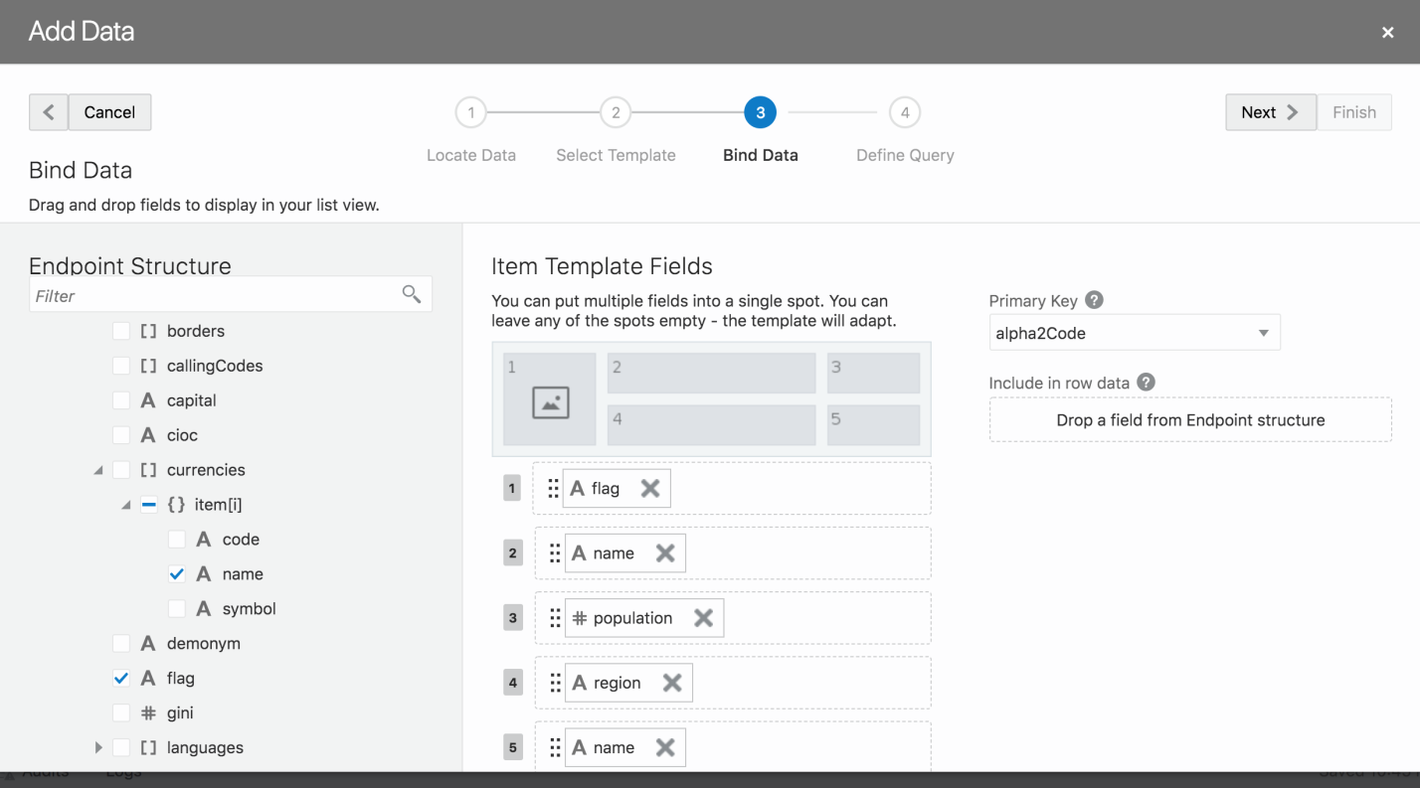Click the text type icon beside symbol

pyautogui.click(x=204, y=608)
